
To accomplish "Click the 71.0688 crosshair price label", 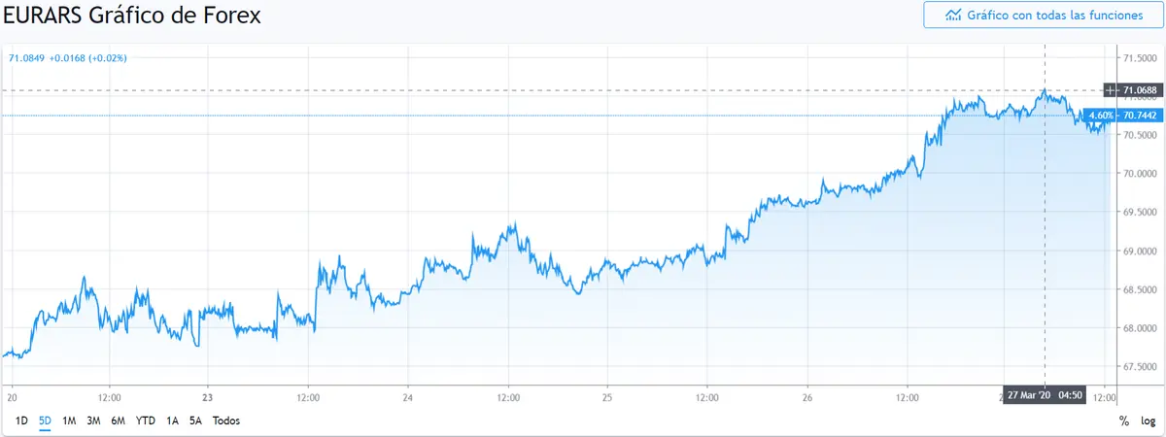I will click(x=1140, y=90).
